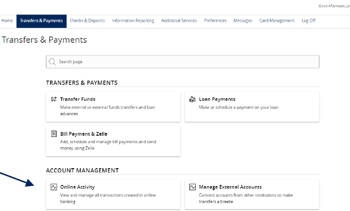Open Messages in the navigation bar
350x211 pixels.
tap(243, 20)
